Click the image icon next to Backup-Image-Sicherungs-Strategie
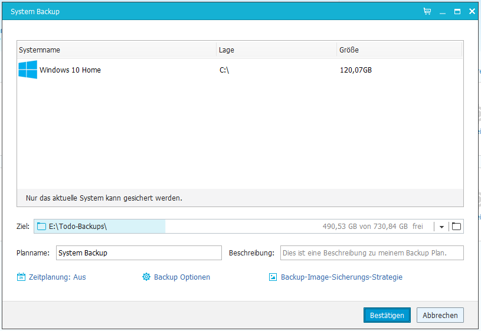481x331 pixels. tap(273, 277)
